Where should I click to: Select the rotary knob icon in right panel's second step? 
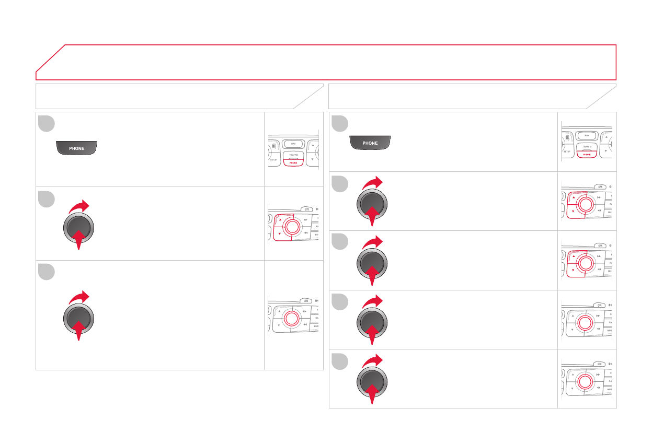pyautogui.click(x=372, y=205)
